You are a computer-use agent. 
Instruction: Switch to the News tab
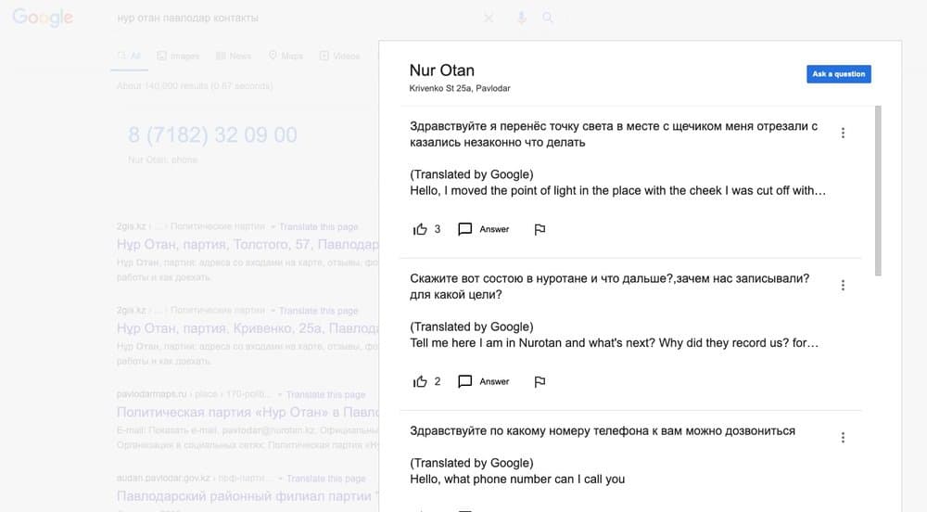234,57
